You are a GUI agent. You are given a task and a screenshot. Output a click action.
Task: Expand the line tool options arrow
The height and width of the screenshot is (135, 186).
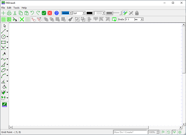coord(7,31)
